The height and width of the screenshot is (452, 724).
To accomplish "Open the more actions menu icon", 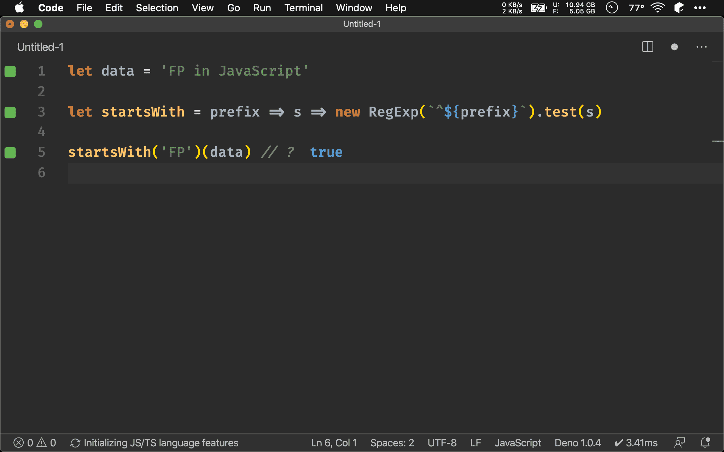I will coord(702,46).
